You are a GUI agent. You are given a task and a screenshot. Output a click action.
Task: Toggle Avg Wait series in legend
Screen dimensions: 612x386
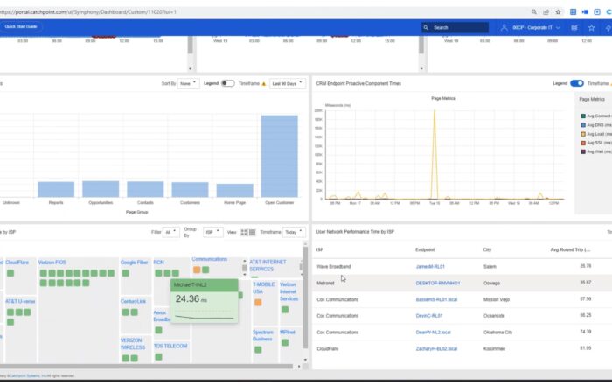pyautogui.click(x=595, y=151)
